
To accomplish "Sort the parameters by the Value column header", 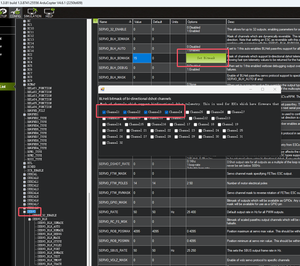I will tap(142, 22).
